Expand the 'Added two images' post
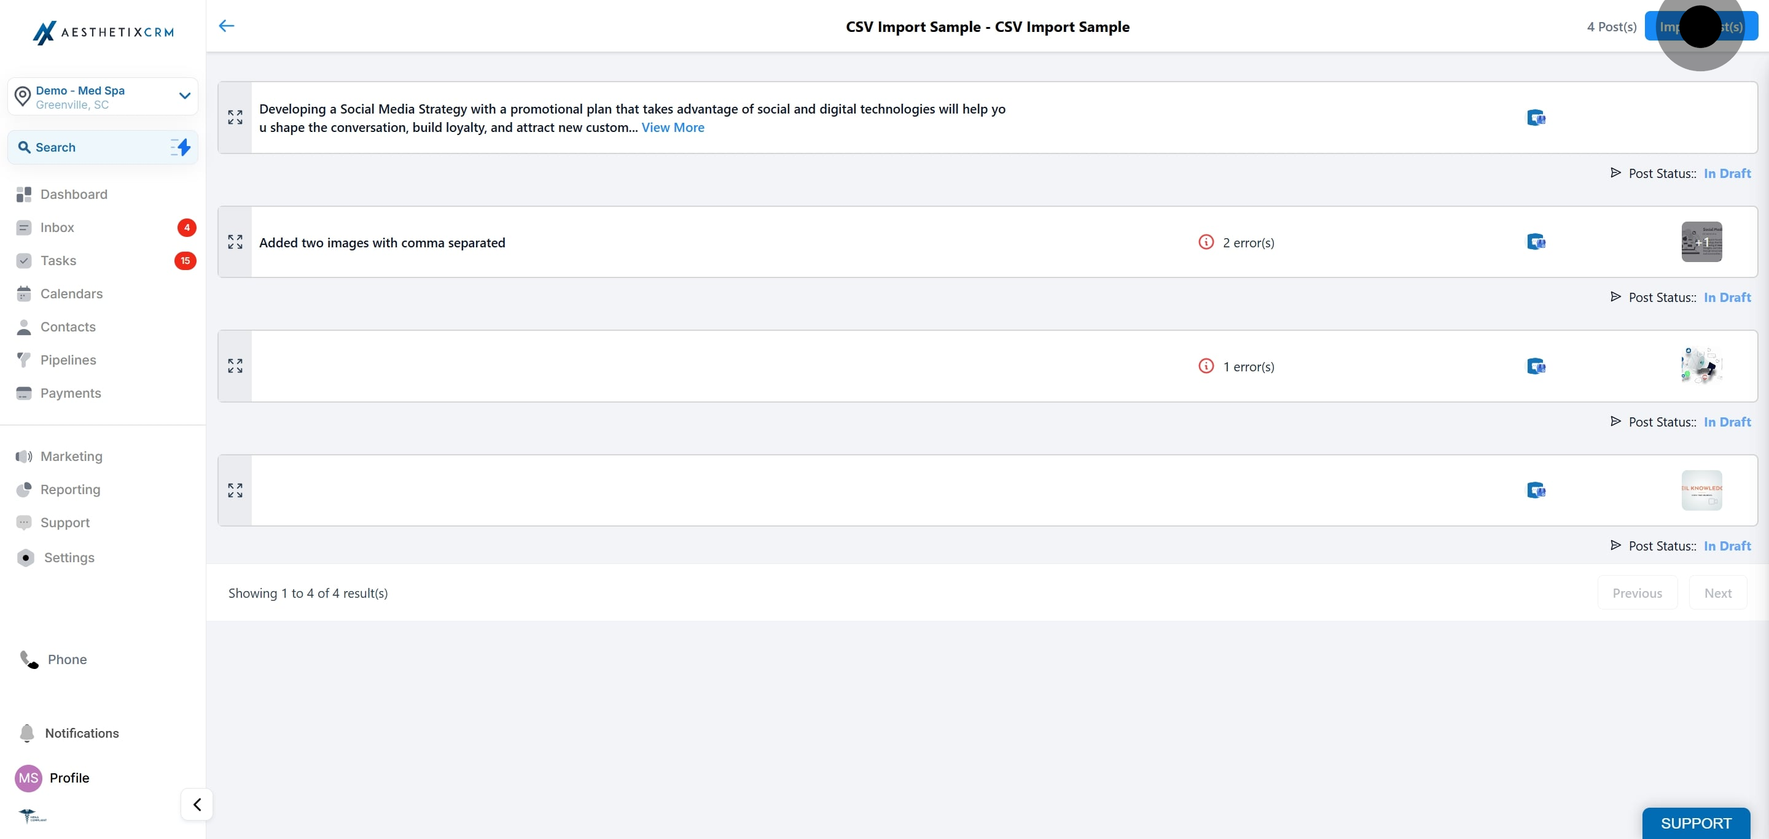Image resolution: width=1769 pixels, height=839 pixels. pos(235,242)
